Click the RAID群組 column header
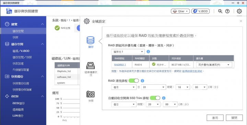Screen dimensions: 247x125 [x=122, y=58]
